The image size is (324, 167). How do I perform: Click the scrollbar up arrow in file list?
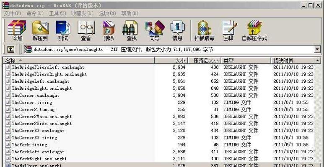[318, 61]
